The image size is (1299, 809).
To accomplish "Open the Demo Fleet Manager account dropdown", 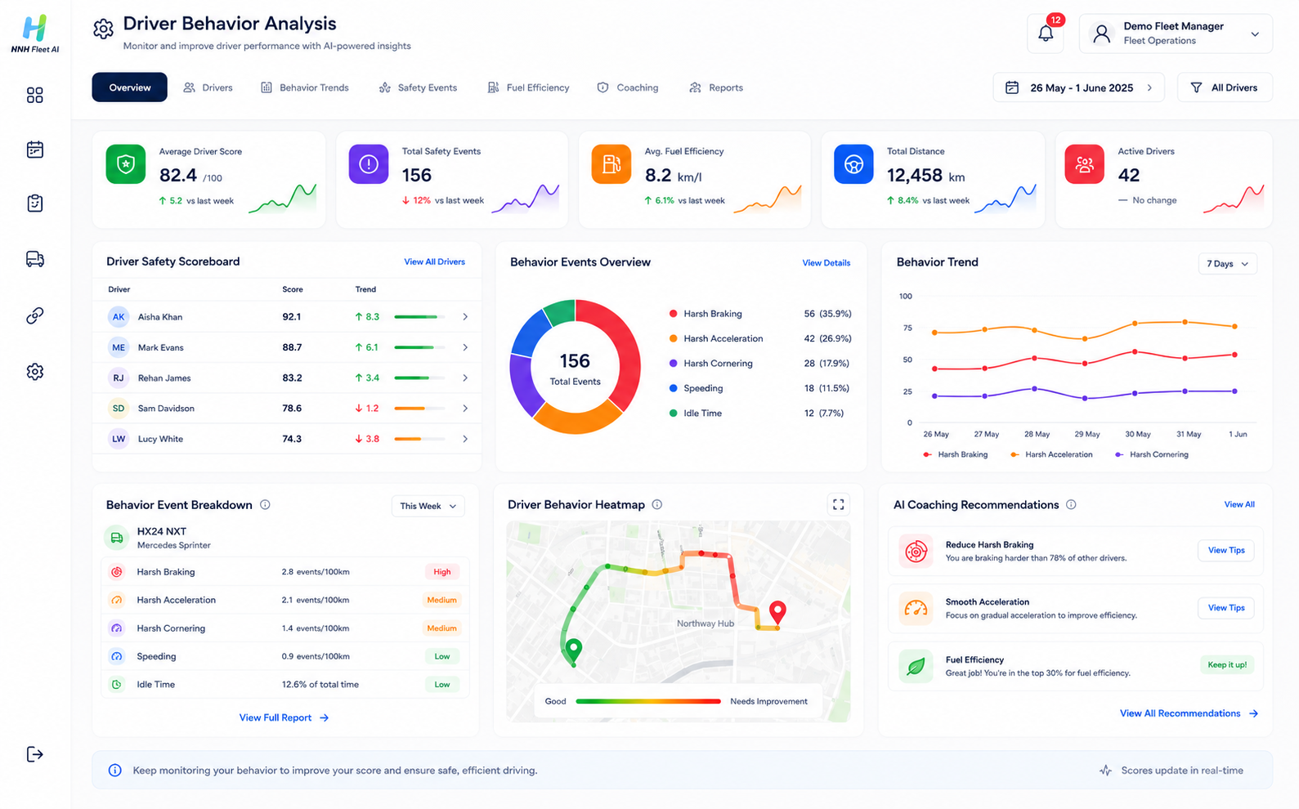I will point(1176,34).
